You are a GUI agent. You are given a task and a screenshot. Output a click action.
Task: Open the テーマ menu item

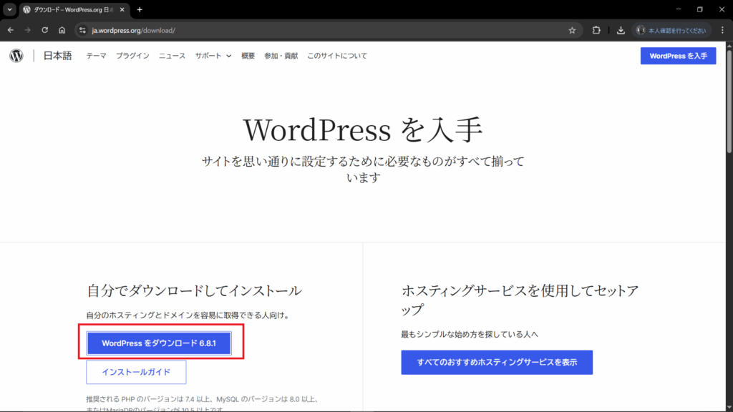97,56
